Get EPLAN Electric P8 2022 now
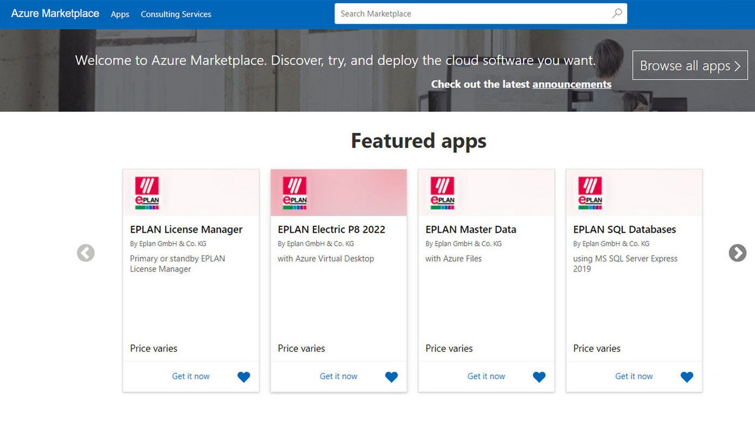This screenshot has width=755, height=424. [x=339, y=376]
